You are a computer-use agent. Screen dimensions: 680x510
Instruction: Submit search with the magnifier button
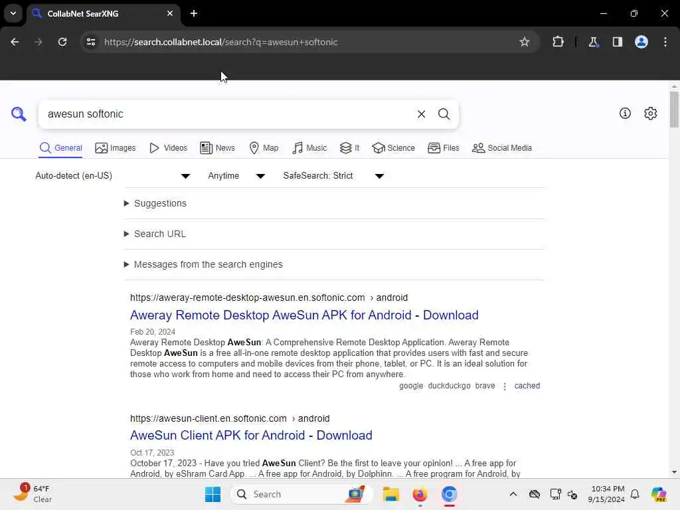pyautogui.click(x=444, y=114)
